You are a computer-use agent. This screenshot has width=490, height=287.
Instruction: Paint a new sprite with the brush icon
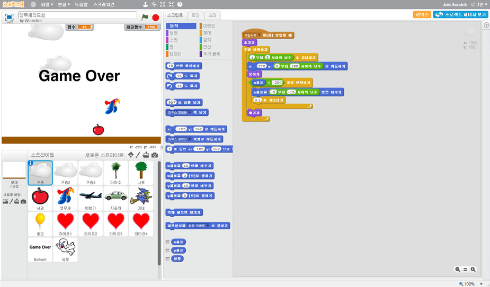click(138, 155)
